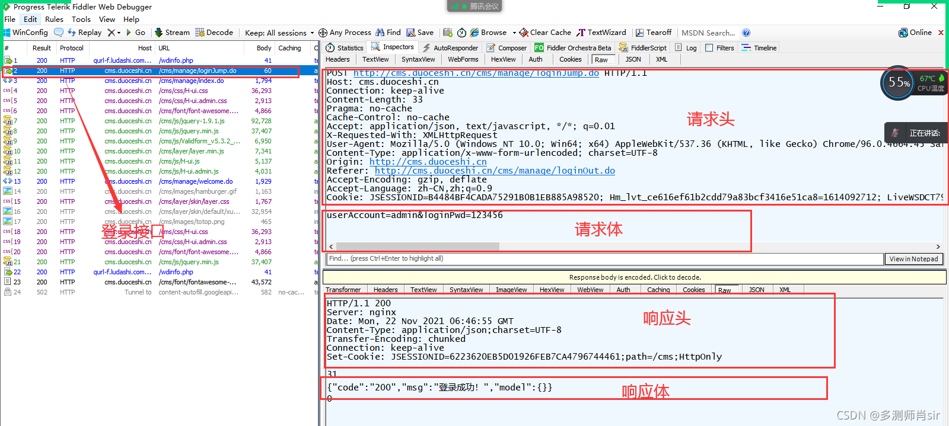The image size is (949, 426).
Task: Click the Remove sessions X icon
Action: (x=111, y=33)
